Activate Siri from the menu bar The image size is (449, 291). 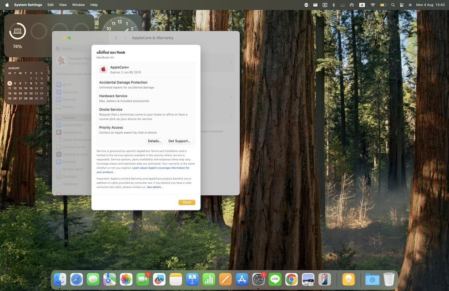[410, 5]
